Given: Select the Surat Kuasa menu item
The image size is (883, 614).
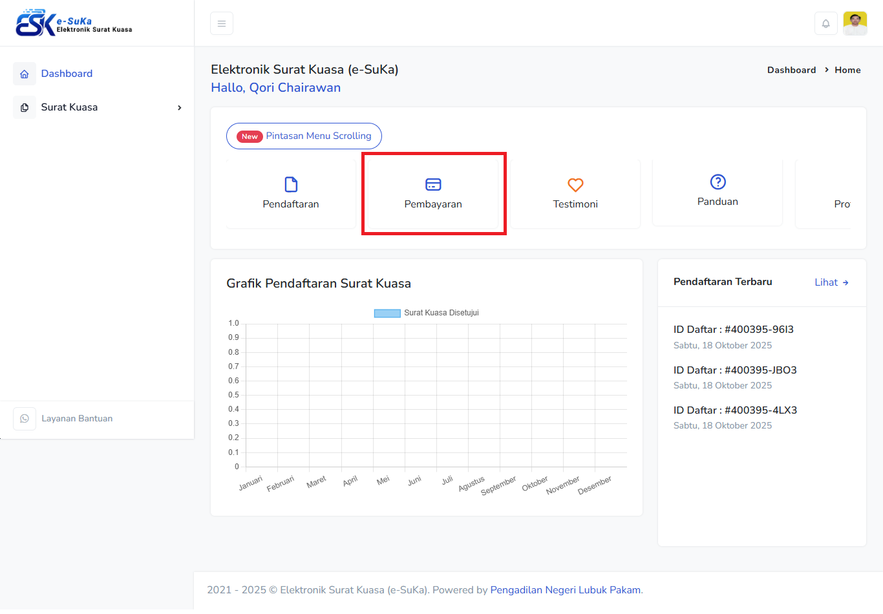Looking at the screenshot, I should (69, 107).
